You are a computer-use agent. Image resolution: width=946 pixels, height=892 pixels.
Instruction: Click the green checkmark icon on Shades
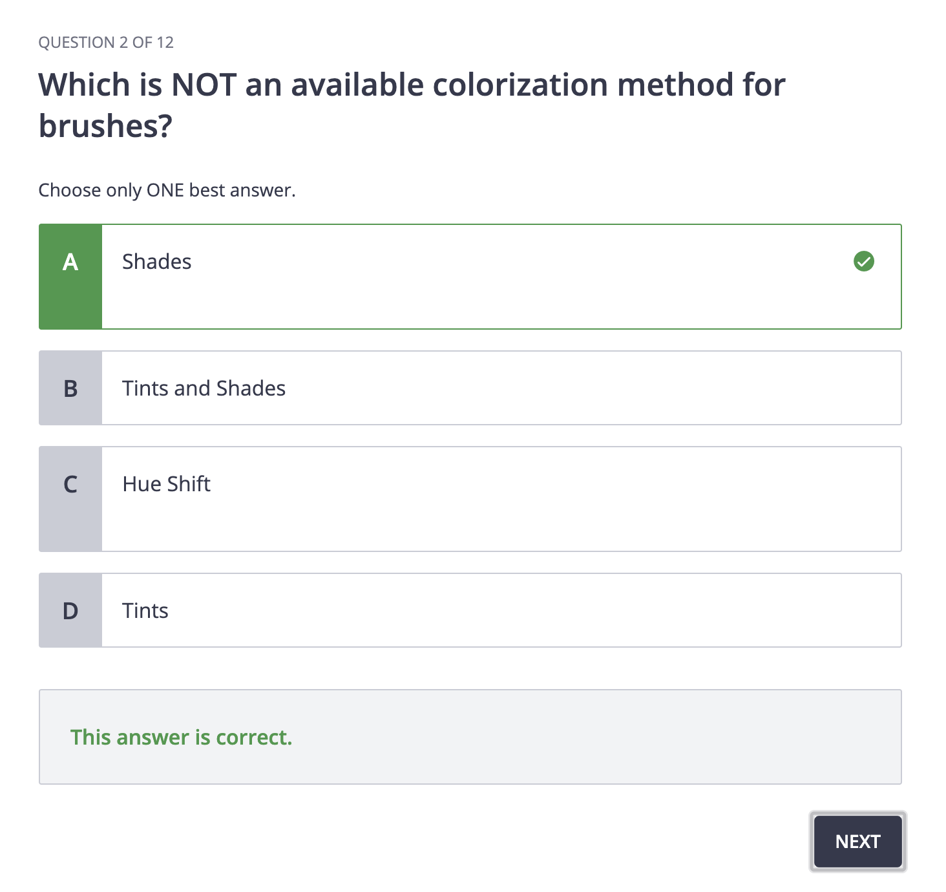coord(863,261)
